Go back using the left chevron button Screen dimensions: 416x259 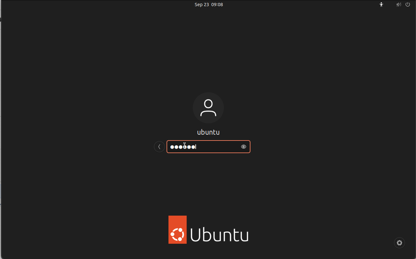coord(159,147)
